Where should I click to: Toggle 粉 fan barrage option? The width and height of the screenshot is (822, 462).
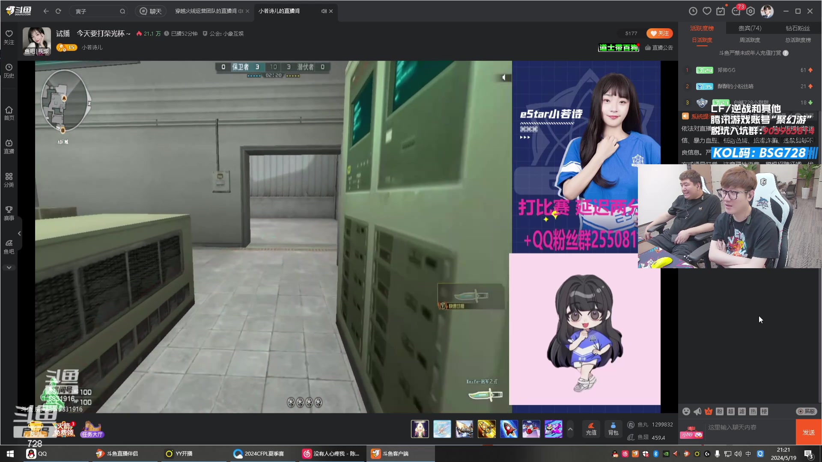pos(720,411)
